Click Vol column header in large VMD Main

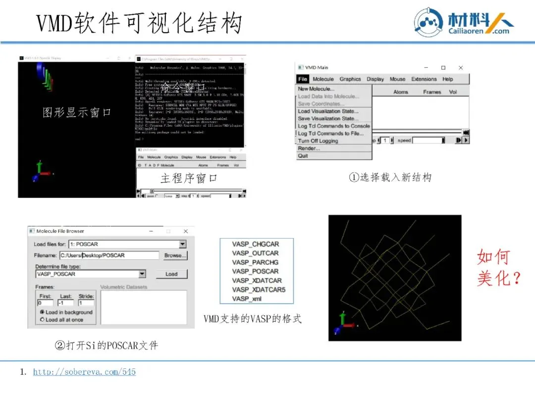pos(453,92)
